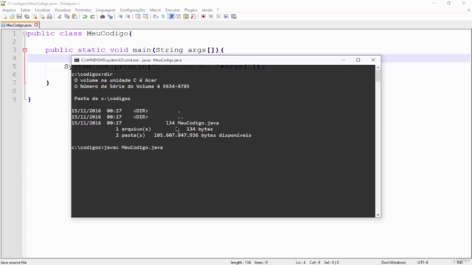Click the Redo arrow toolbar icon

(92, 16)
